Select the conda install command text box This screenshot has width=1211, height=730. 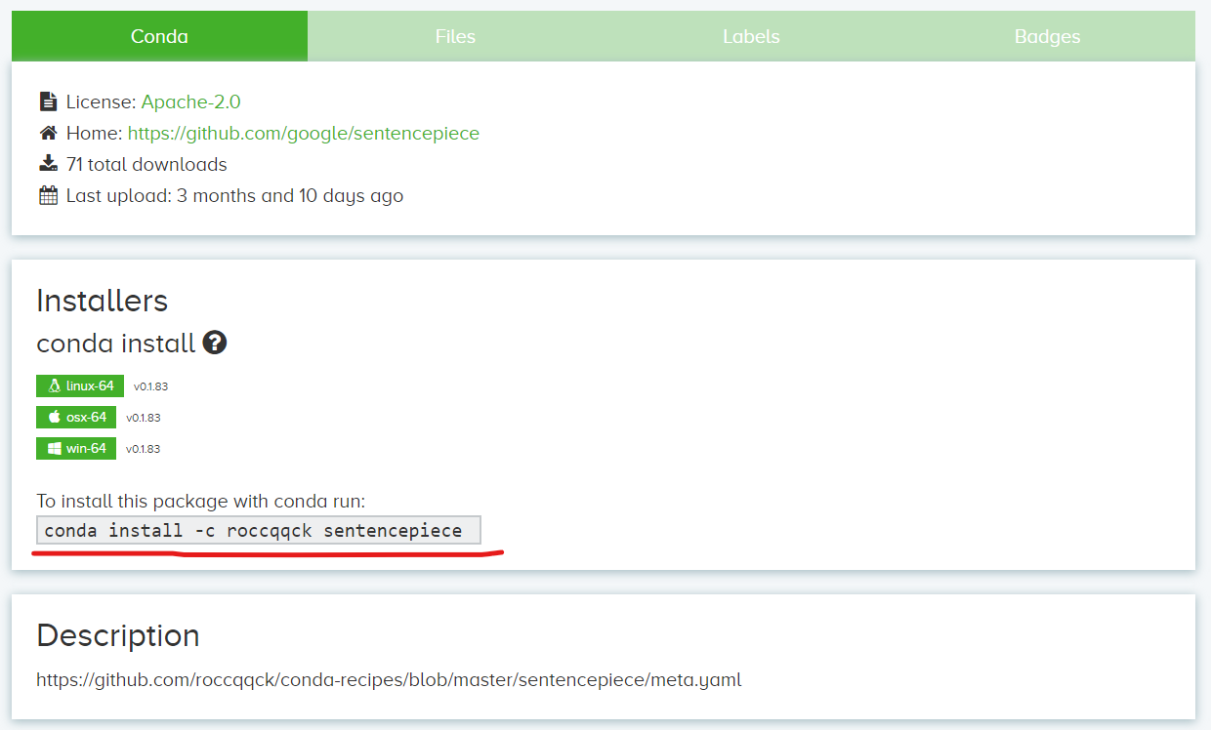tap(258, 530)
